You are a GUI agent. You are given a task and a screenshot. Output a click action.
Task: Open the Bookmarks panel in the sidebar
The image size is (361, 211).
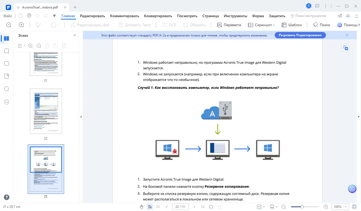6,51
